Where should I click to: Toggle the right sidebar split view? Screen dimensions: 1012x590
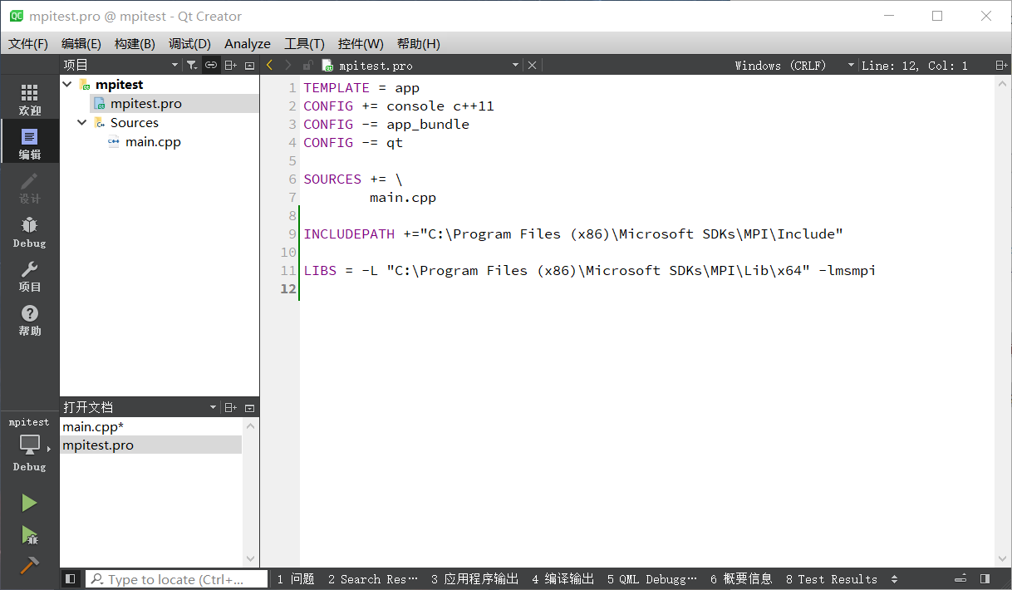coord(986,578)
